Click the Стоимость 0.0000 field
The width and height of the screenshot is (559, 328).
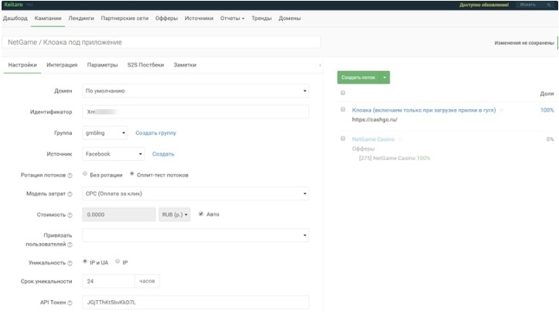pos(119,214)
